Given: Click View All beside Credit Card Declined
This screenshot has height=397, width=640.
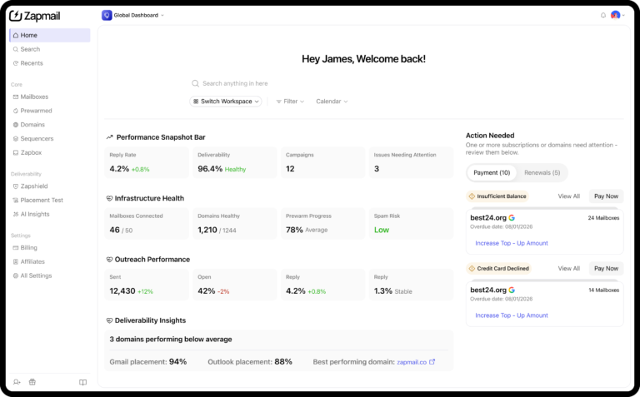Looking at the screenshot, I should pyautogui.click(x=569, y=269).
